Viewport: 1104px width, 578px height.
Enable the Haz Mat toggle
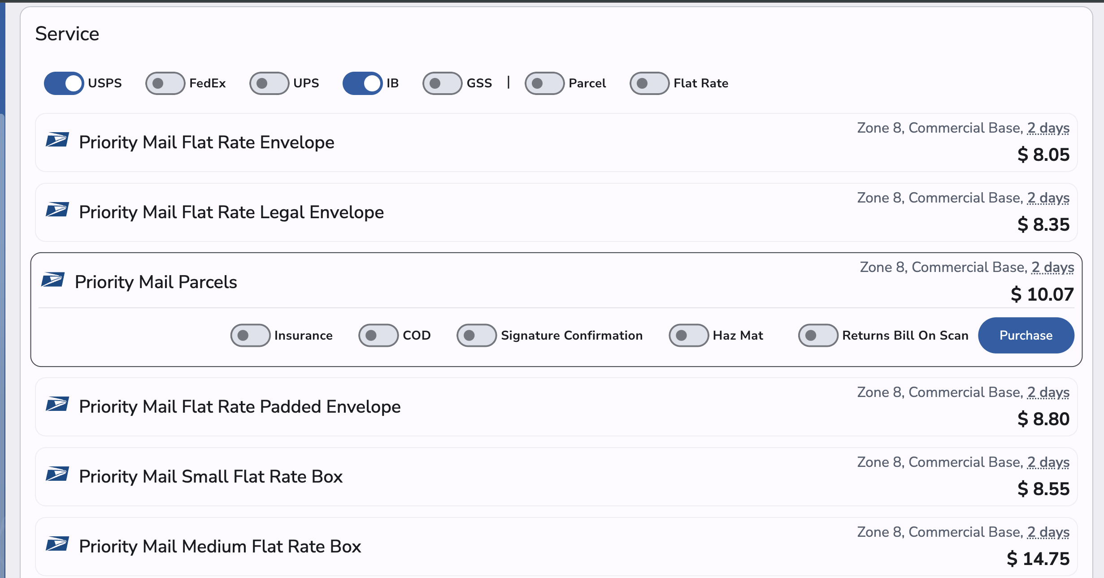click(689, 335)
